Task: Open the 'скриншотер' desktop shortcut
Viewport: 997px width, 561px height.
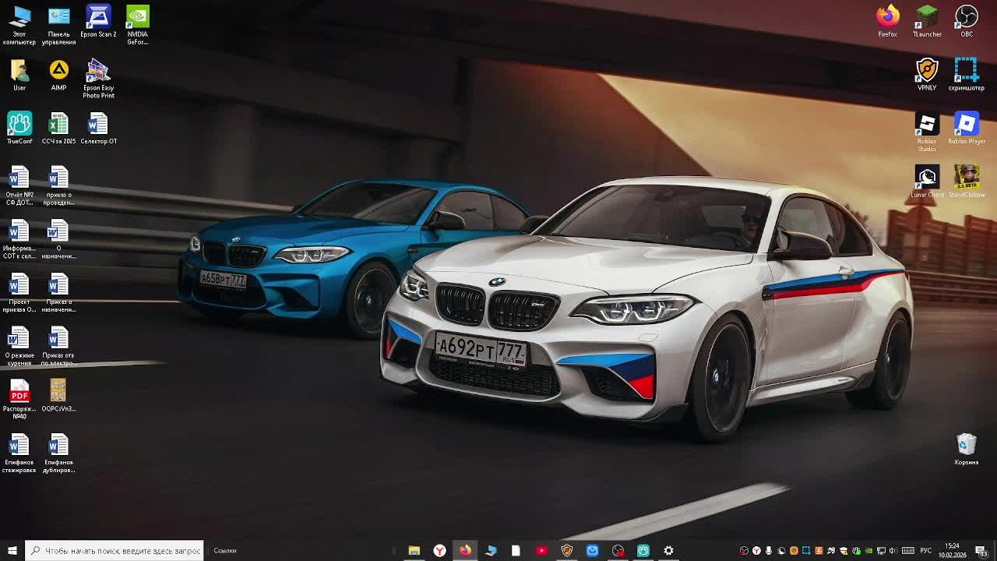Action: pos(967,75)
